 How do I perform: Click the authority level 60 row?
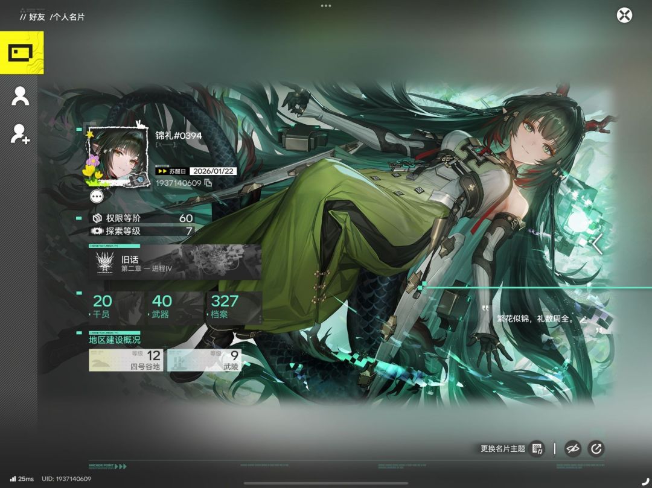tap(142, 218)
